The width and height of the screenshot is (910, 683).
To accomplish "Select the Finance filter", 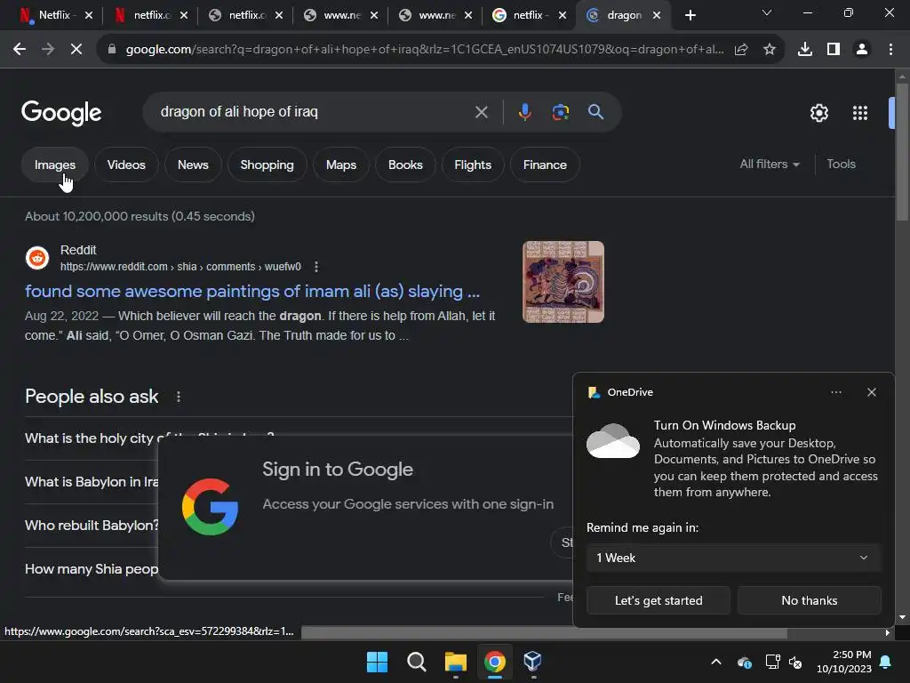I will (x=545, y=165).
